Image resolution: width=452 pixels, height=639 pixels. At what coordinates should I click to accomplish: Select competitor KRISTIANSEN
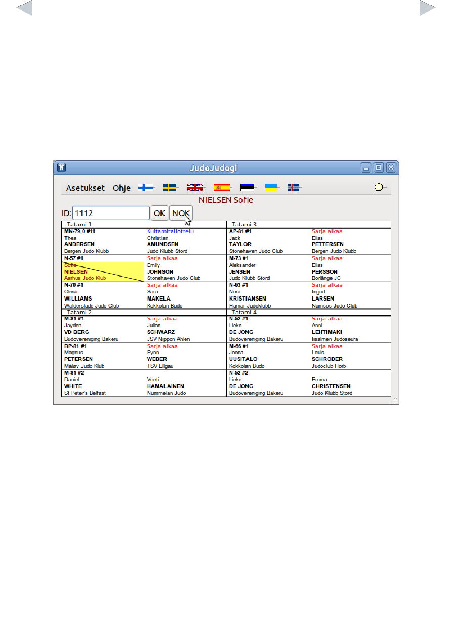point(248,299)
